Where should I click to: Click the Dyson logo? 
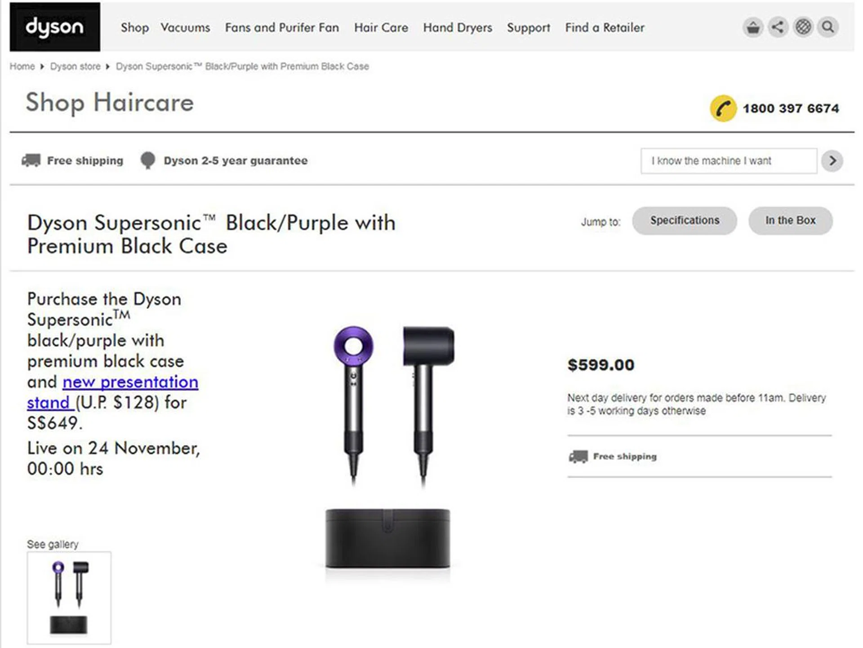(x=55, y=27)
